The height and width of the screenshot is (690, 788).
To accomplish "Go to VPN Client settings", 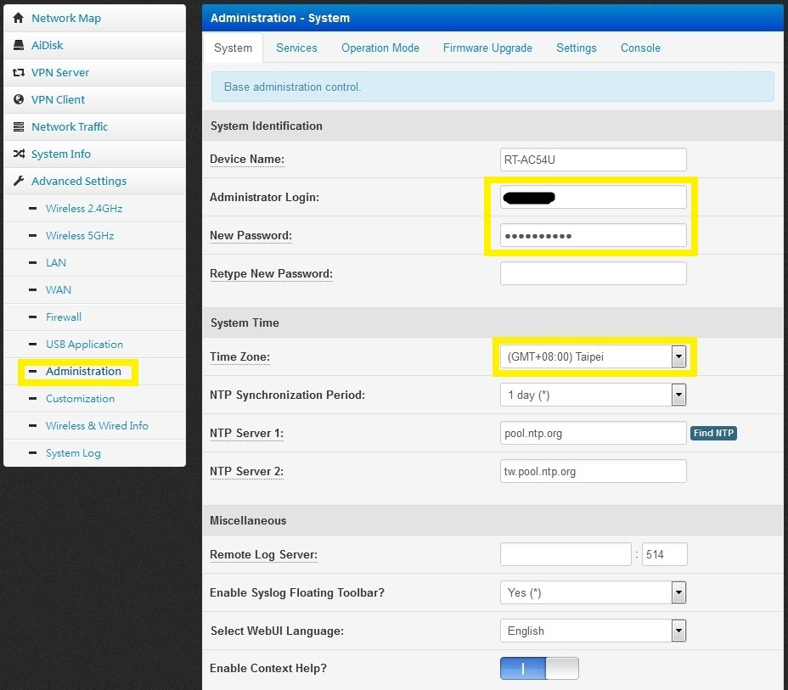I will click(x=58, y=99).
